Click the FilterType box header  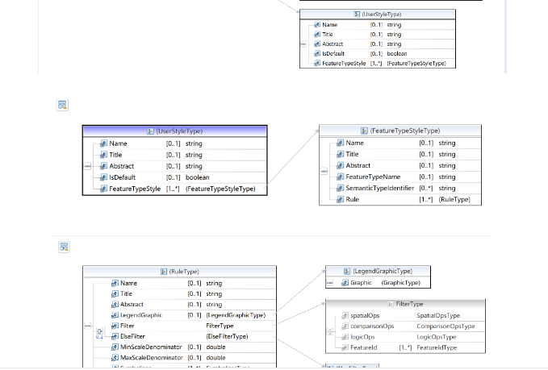point(405,304)
